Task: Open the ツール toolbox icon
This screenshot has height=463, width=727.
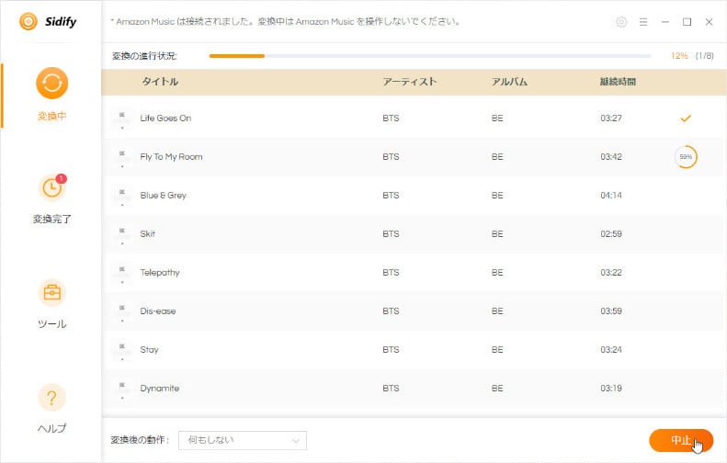Action: pyautogui.click(x=51, y=293)
